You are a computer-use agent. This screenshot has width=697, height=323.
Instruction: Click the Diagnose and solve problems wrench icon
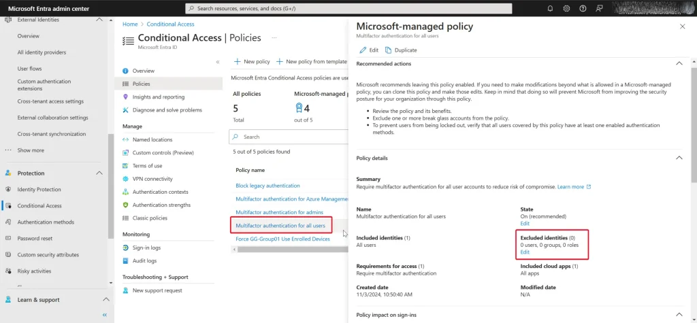coord(125,109)
